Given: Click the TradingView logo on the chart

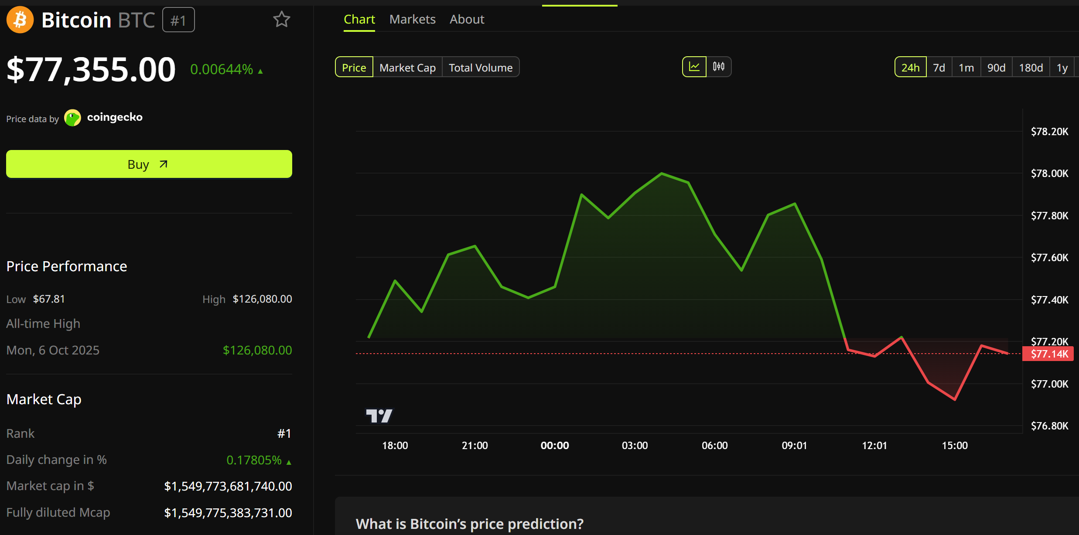Looking at the screenshot, I should [x=379, y=416].
